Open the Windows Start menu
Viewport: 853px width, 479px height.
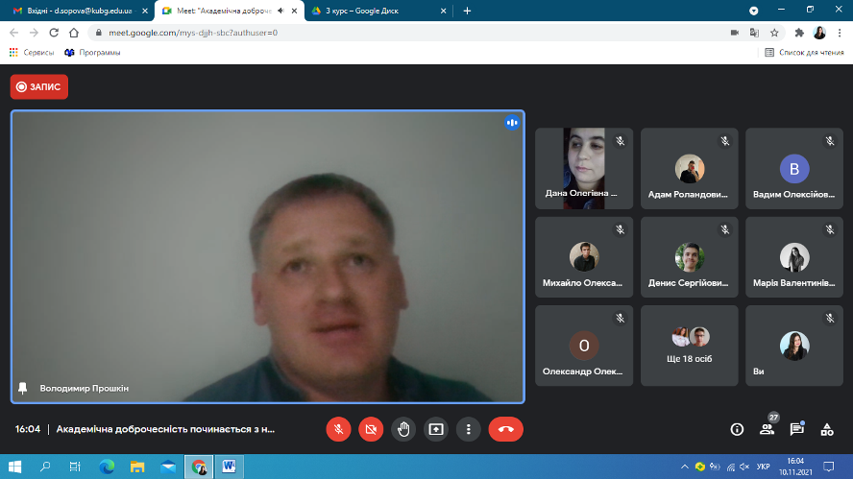pyautogui.click(x=15, y=467)
